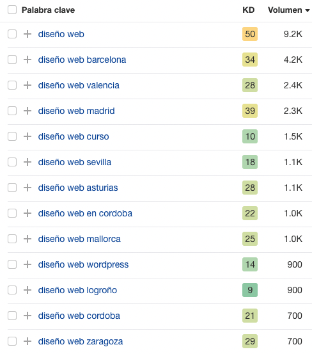The height and width of the screenshot is (354, 312).
Task: Open the Volumen sort dropdown arrow
Action: point(308,10)
